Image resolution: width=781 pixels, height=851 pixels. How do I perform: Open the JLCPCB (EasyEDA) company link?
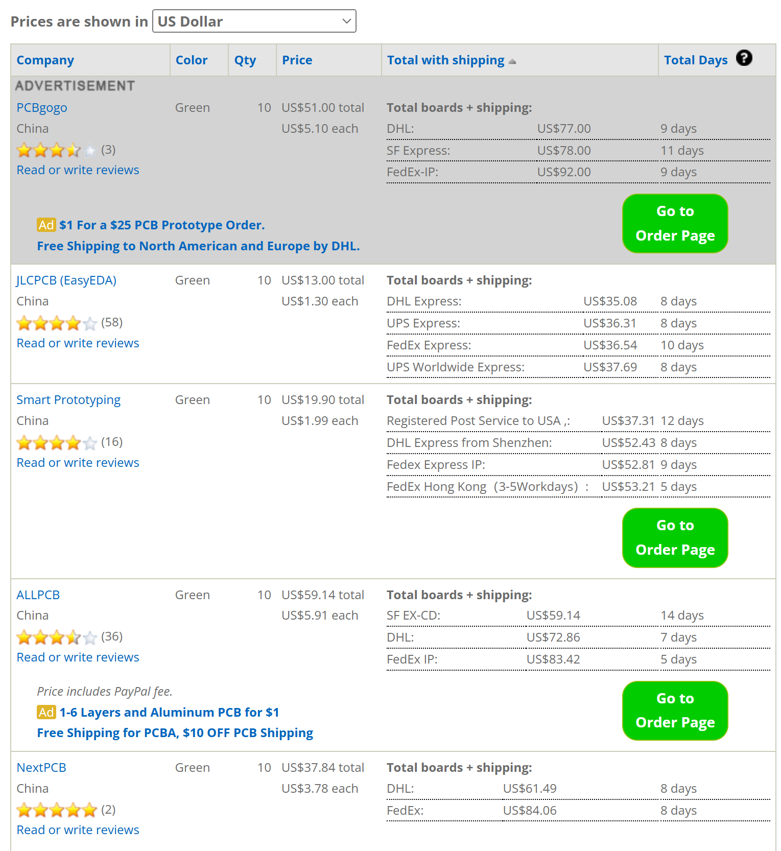(66, 280)
